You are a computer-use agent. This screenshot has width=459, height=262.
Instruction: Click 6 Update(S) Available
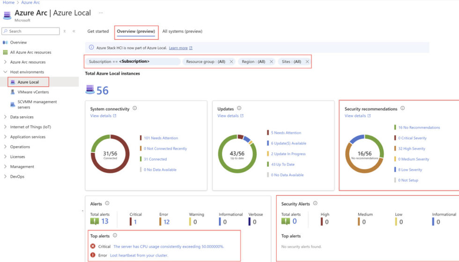289,143
